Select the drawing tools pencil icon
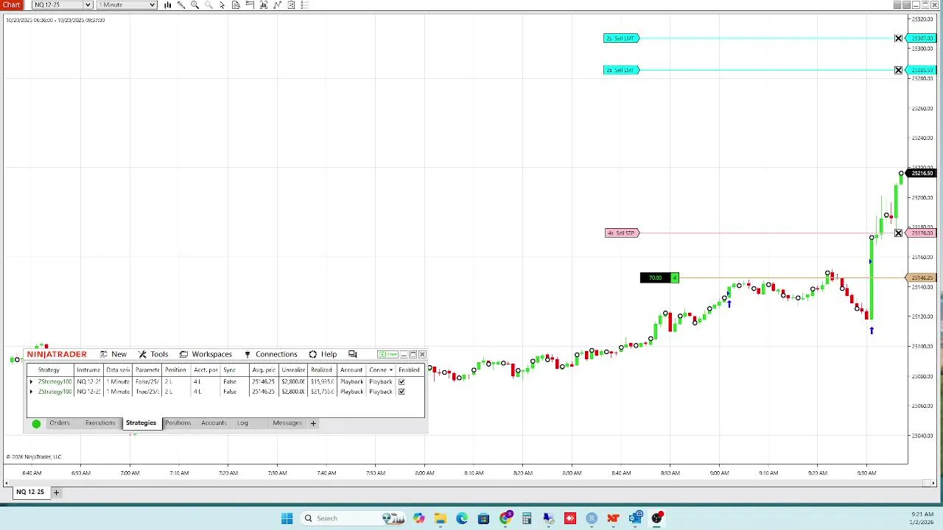Image resolution: width=943 pixels, height=530 pixels. [x=181, y=5]
